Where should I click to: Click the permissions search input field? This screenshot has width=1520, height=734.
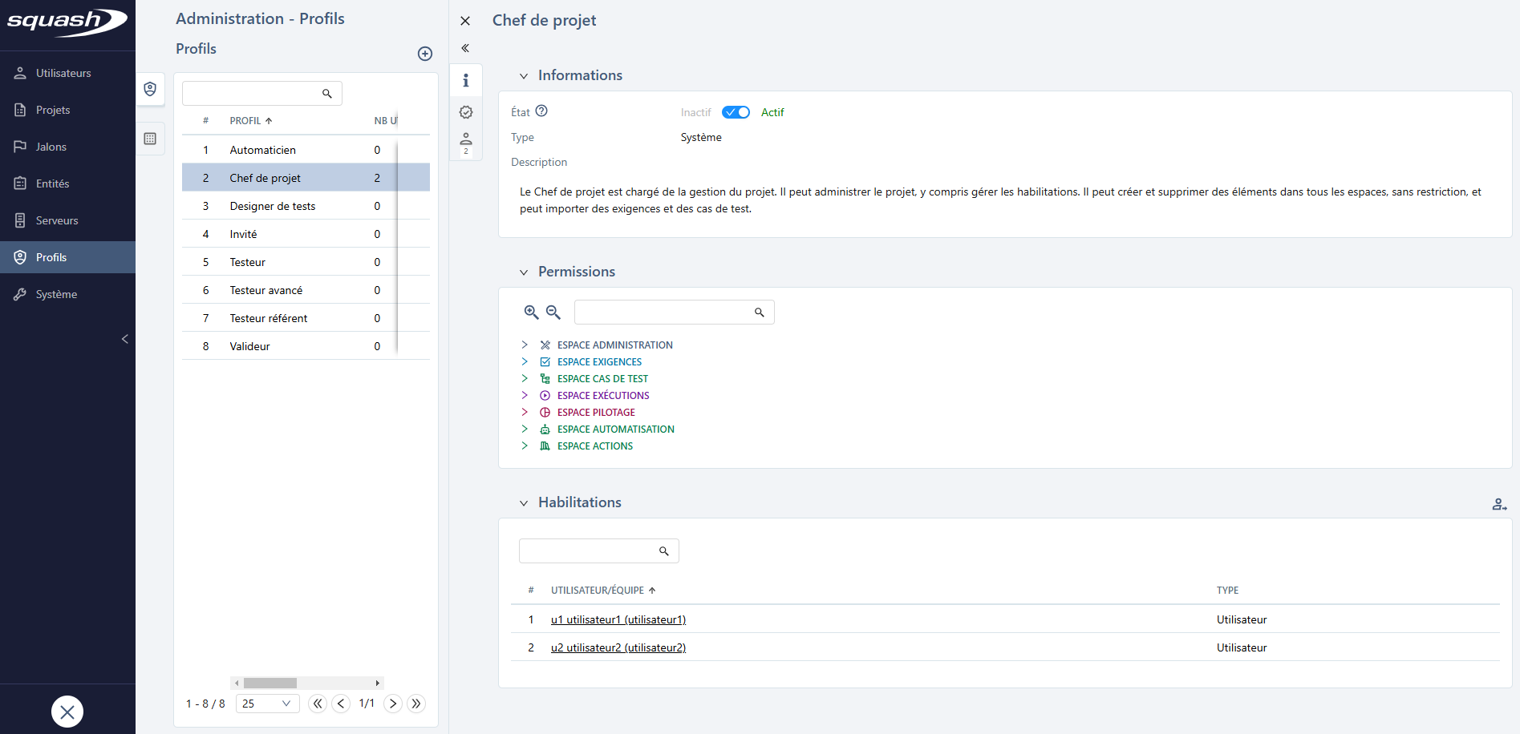[x=664, y=313]
